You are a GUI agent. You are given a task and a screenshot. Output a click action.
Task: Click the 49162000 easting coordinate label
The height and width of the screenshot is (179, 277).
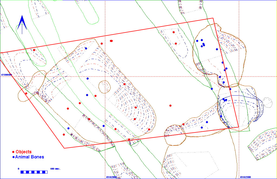(x=111, y=177)
